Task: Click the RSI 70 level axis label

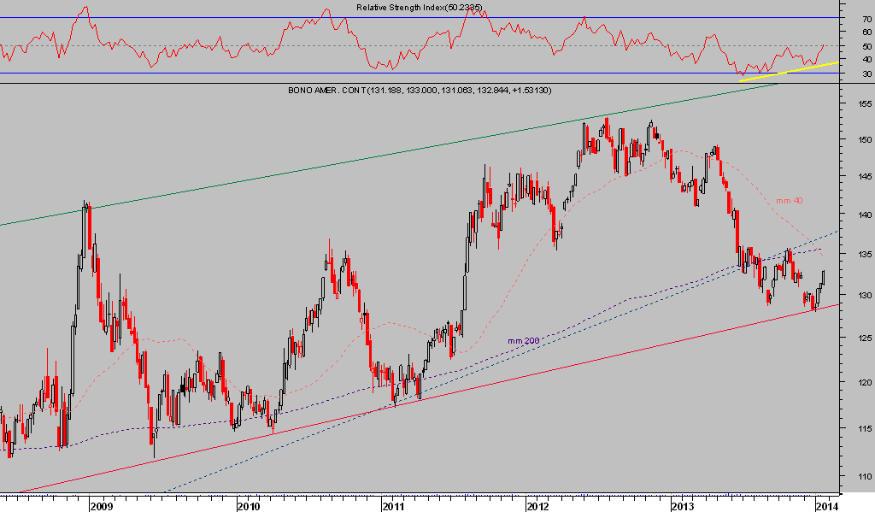Action: (x=866, y=17)
